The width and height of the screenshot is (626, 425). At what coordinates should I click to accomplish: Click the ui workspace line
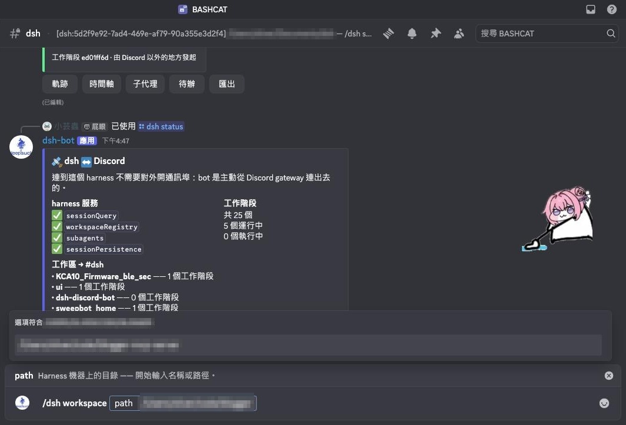(88, 286)
